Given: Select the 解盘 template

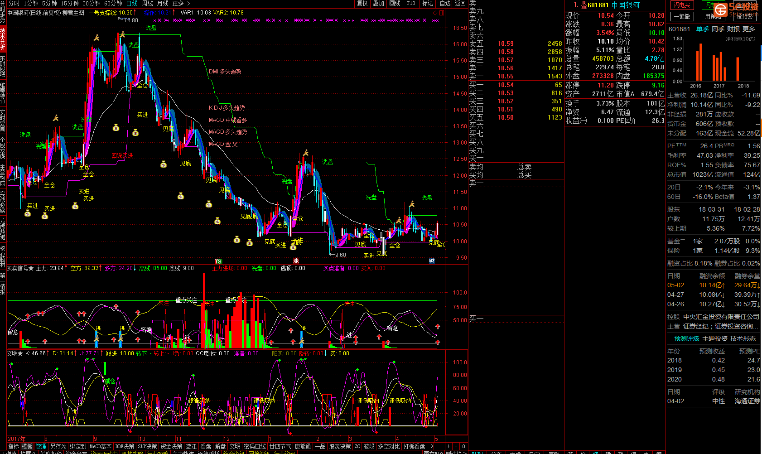Looking at the screenshot, I should pos(221,446).
